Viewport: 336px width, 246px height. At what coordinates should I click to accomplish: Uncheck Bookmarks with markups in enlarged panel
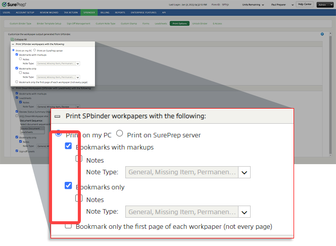click(68, 146)
